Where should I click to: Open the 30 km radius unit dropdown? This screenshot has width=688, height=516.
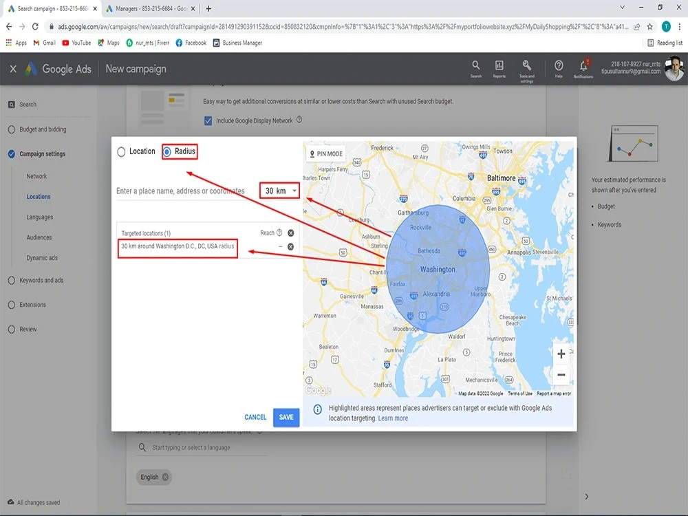(280, 191)
